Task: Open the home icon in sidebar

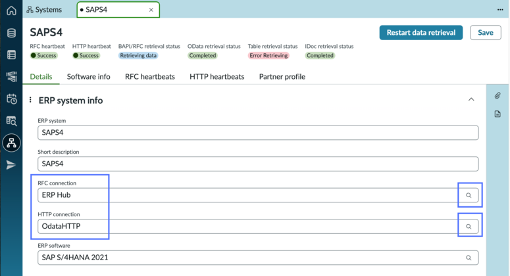Action: [11, 11]
